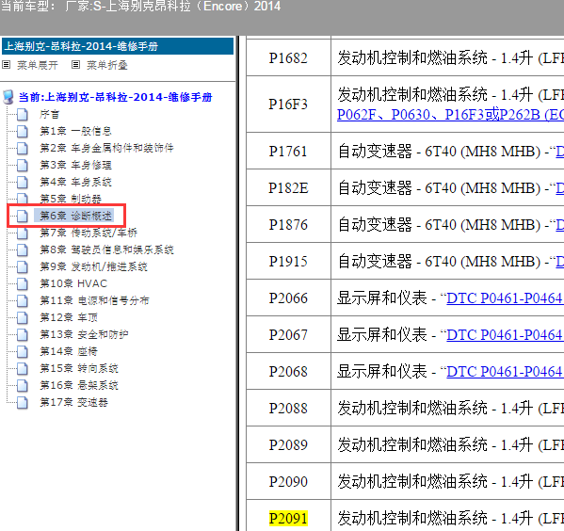Open 第7章 传动系统/车桥 chapter
The height and width of the screenshot is (531, 564).
point(89,233)
